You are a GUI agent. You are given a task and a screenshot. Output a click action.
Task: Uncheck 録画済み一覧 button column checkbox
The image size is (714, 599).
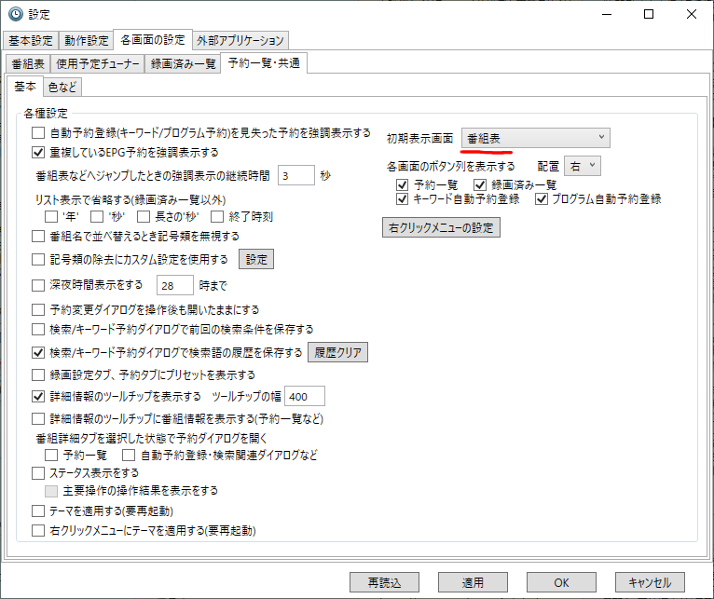(x=480, y=184)
